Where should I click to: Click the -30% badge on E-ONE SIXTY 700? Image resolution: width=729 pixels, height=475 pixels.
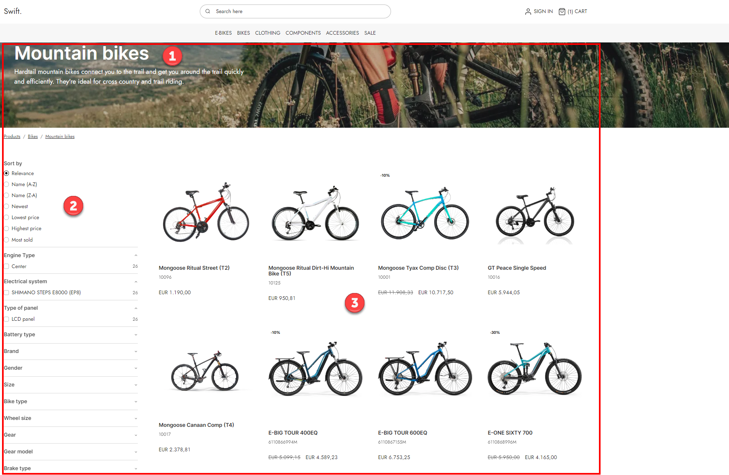click(495, 333)
